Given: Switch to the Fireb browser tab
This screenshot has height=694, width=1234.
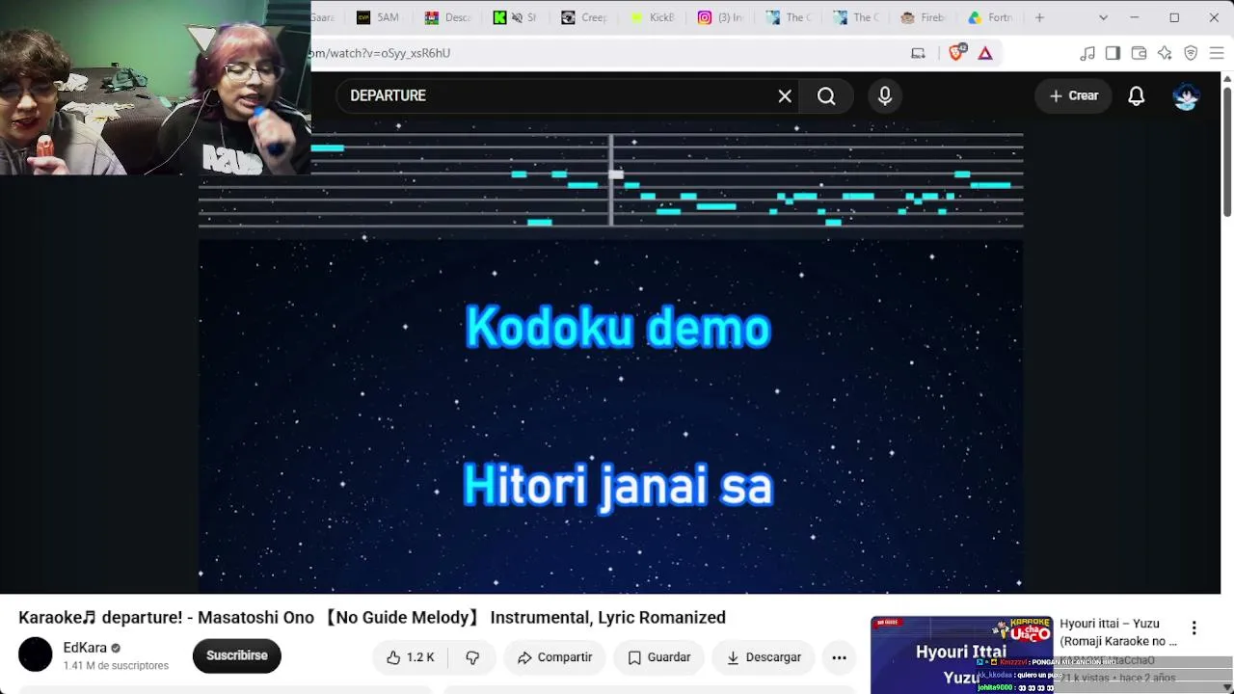Looking at the screenshot, I should pos(925,17).
